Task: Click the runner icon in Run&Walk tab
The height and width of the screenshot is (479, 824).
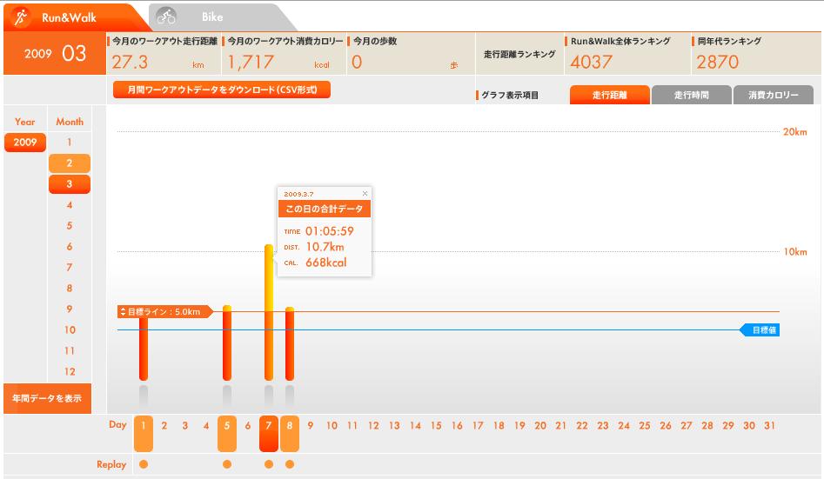Action: point(23,17)
